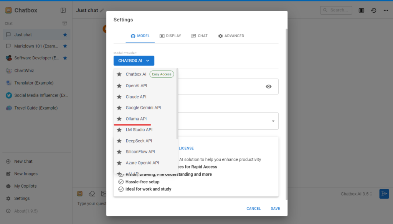This screenshot has height=224, width=393.
Task: Click star icon beside Ollama API
Action: tap(119, 119)
